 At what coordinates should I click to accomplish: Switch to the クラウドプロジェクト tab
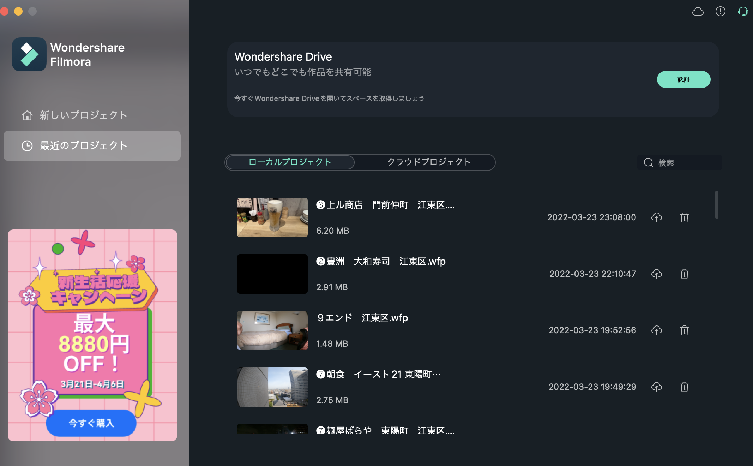click(x=429, y=162)
